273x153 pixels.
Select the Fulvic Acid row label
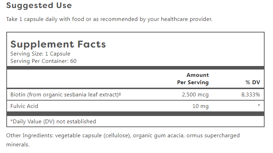click(24, 106)
